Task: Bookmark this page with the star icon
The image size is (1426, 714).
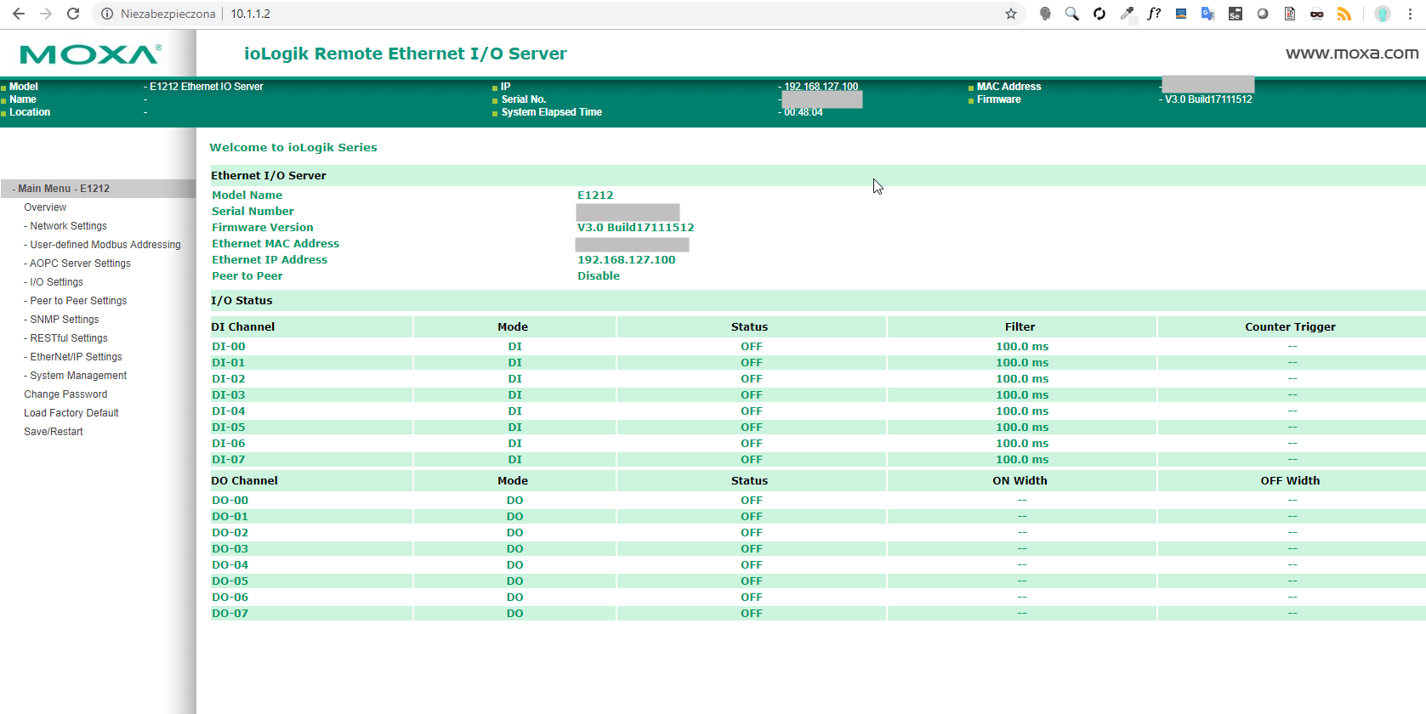Action: coord(1010,14)
